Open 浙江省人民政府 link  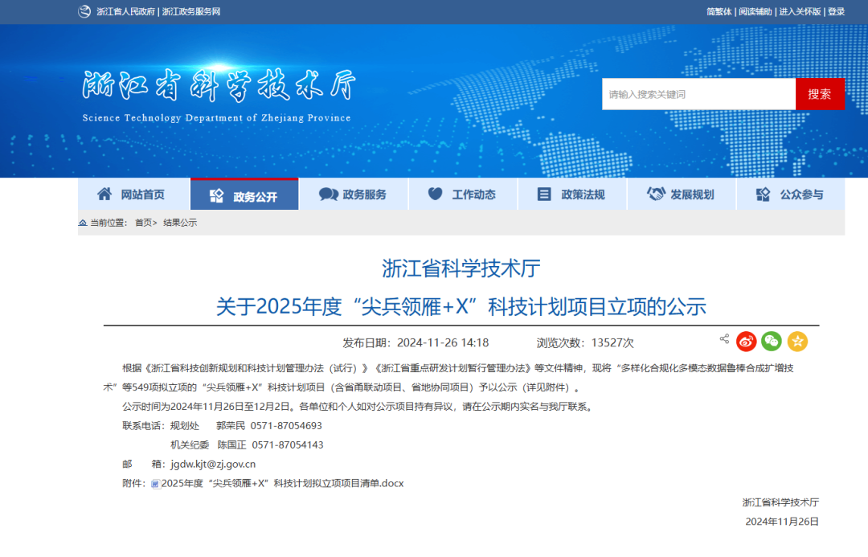click(x=125, y=11)
